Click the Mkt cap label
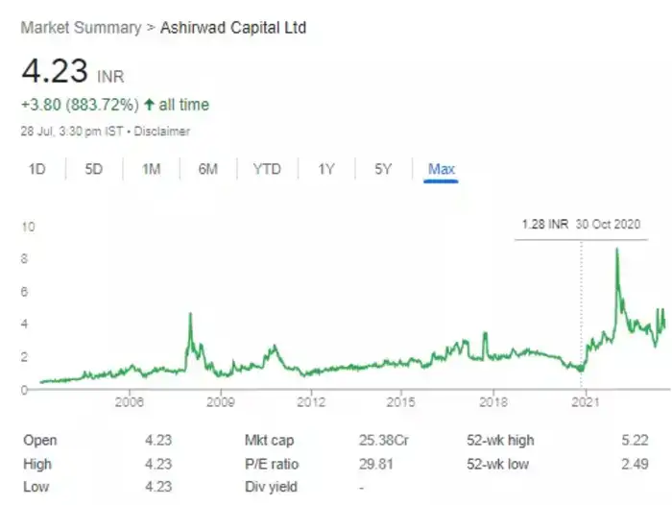This screenshot has width=672, height=505. click(x=271, y=441)
